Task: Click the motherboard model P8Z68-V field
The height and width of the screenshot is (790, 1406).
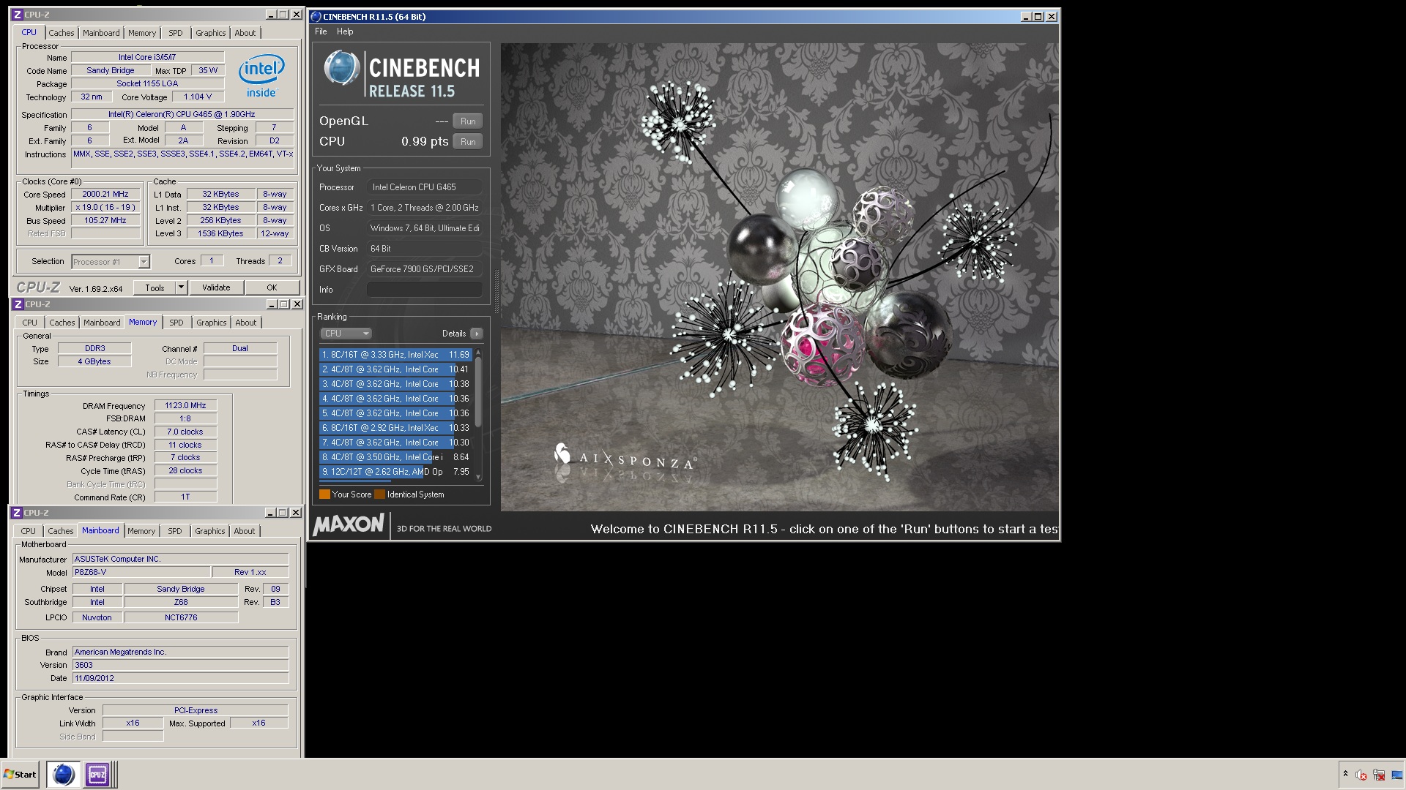Action: [141, 572]
